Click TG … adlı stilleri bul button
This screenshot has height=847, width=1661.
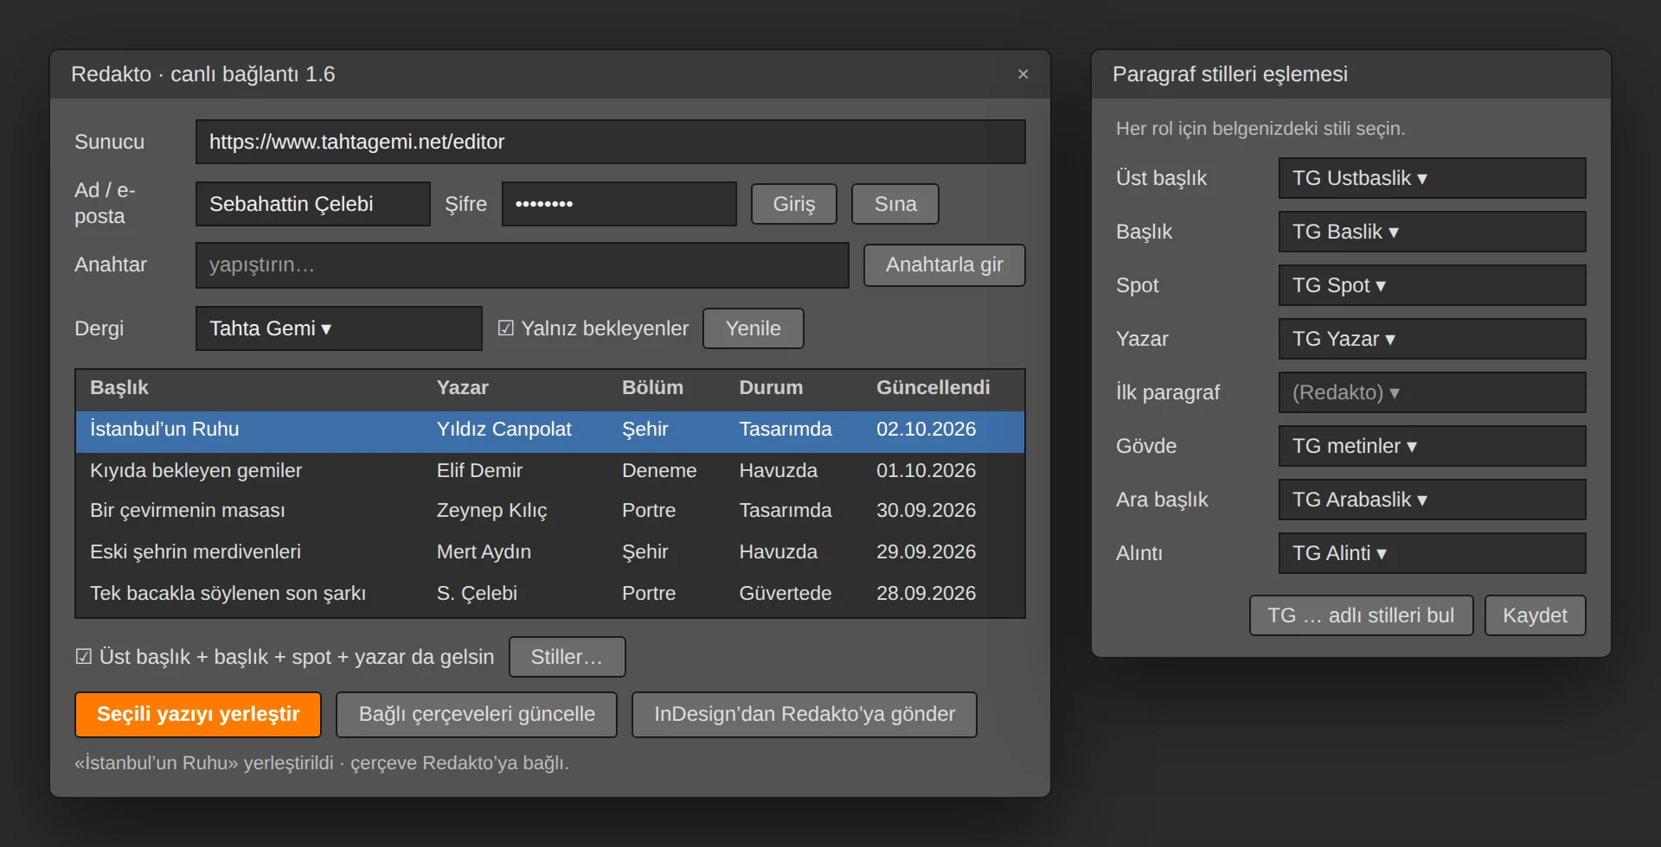[1362, 615]
